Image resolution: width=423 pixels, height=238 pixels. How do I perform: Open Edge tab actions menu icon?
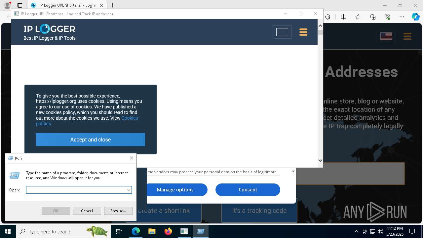(x=20, y=5)
